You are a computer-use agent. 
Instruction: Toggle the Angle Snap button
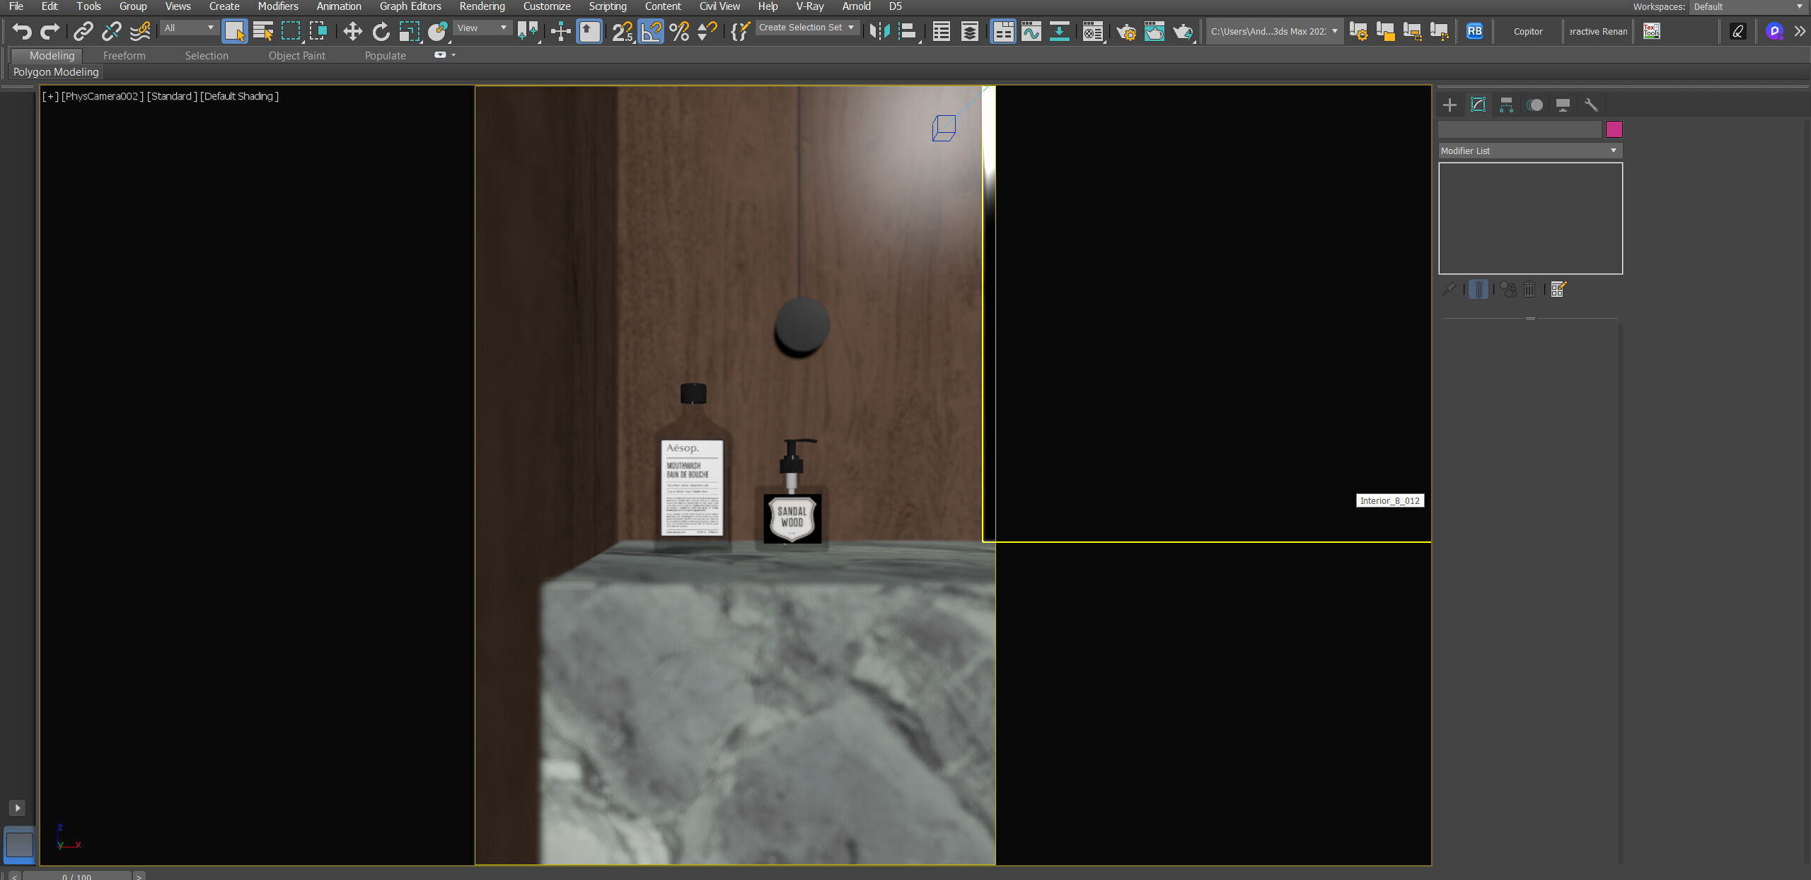point(651,31)
